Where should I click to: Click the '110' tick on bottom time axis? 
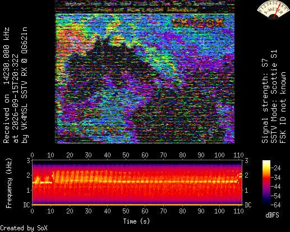click(x=239, y=211)
